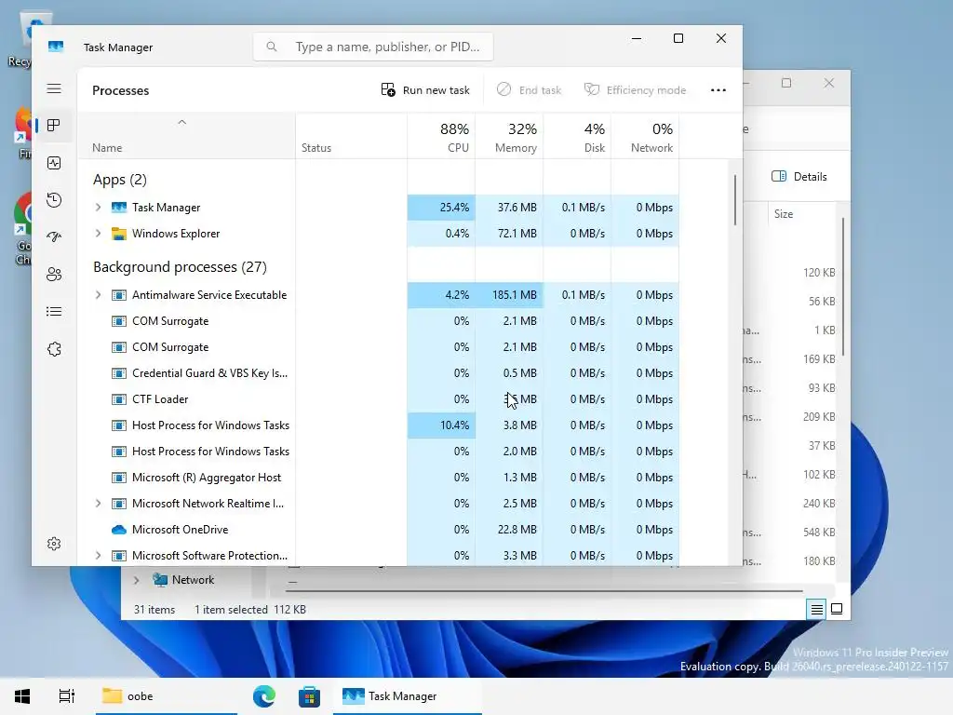
Task: Click the Run new task button
Action: pos(425,90)
